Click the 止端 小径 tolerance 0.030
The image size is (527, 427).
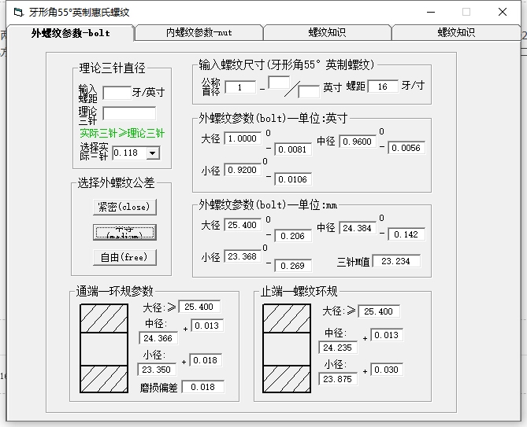coord(387,370)
